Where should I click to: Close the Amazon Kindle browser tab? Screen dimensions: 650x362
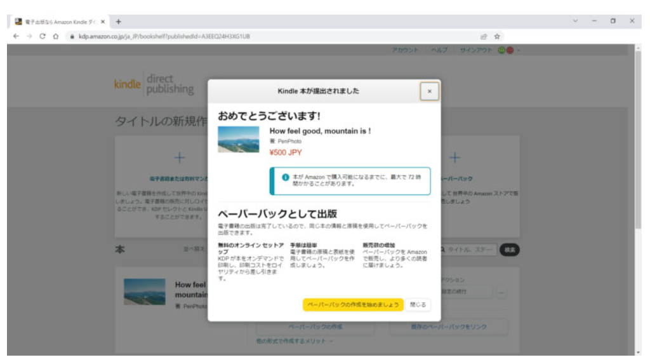pyautogui.click(x=103, y=22)
